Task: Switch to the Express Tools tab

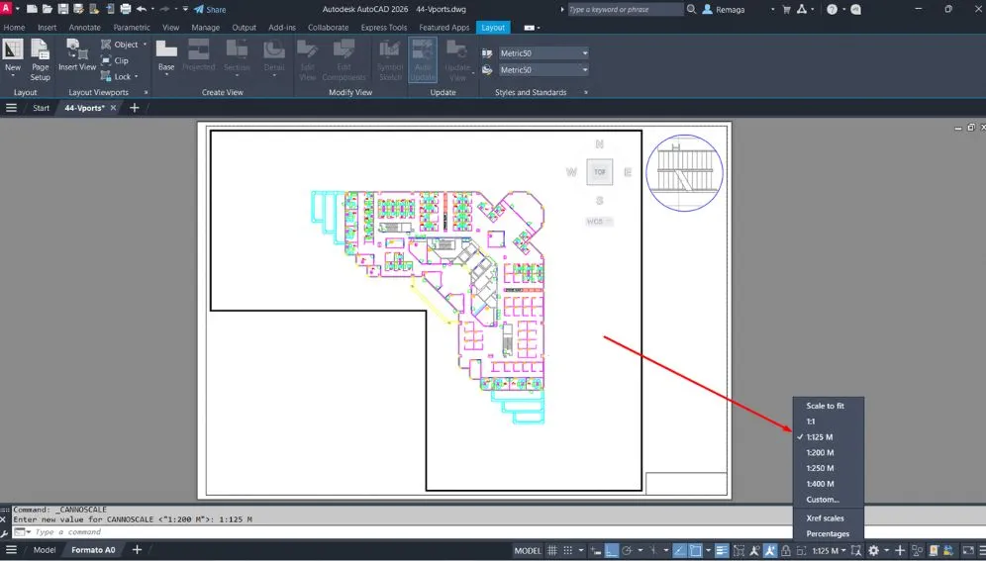Action: [x=383, y=28]
